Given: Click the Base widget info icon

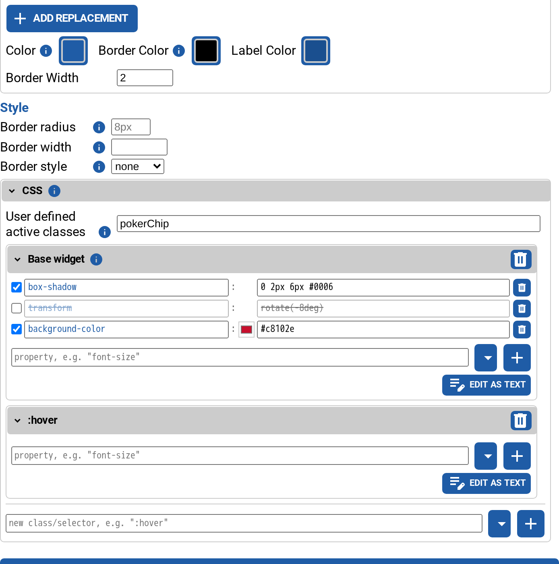Looking at the screenshot, I should 96,259.
